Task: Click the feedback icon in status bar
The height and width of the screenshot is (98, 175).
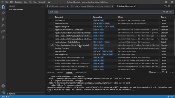Action: tap(168, 97)
